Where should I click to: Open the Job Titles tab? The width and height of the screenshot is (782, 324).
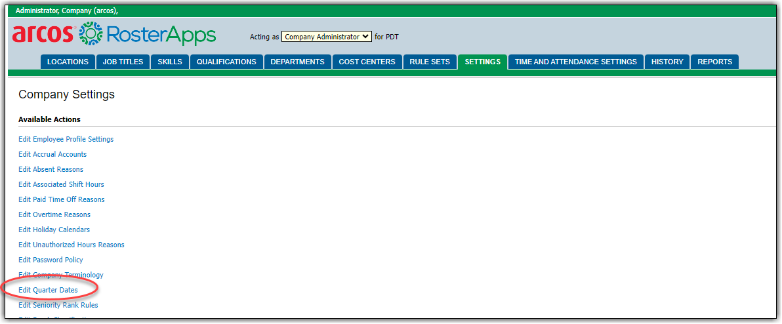pyautogui.click(x=123, y=62)
